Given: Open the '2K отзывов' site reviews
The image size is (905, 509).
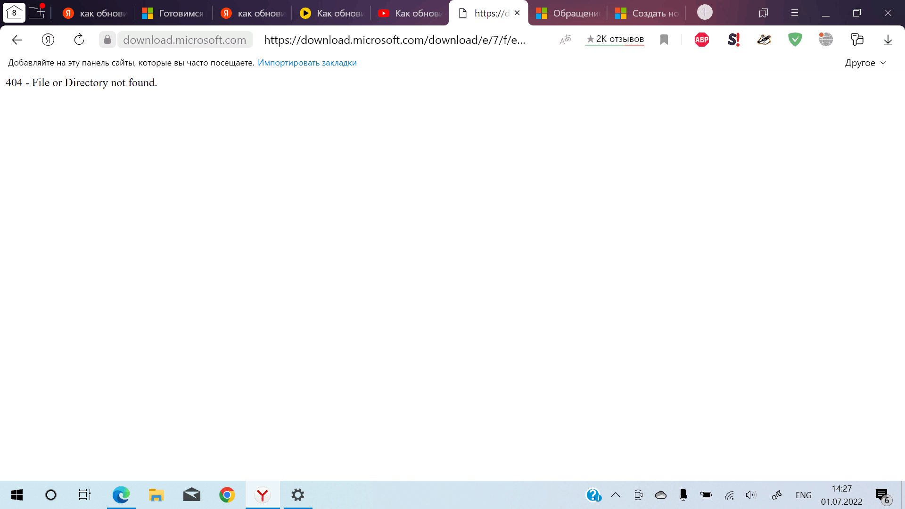Looking at the screenshot, I should (615, 39).
